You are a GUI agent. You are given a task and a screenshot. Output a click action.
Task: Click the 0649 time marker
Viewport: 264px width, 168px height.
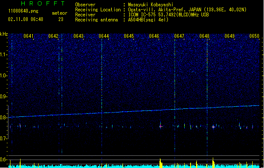(x=230, y=36)
